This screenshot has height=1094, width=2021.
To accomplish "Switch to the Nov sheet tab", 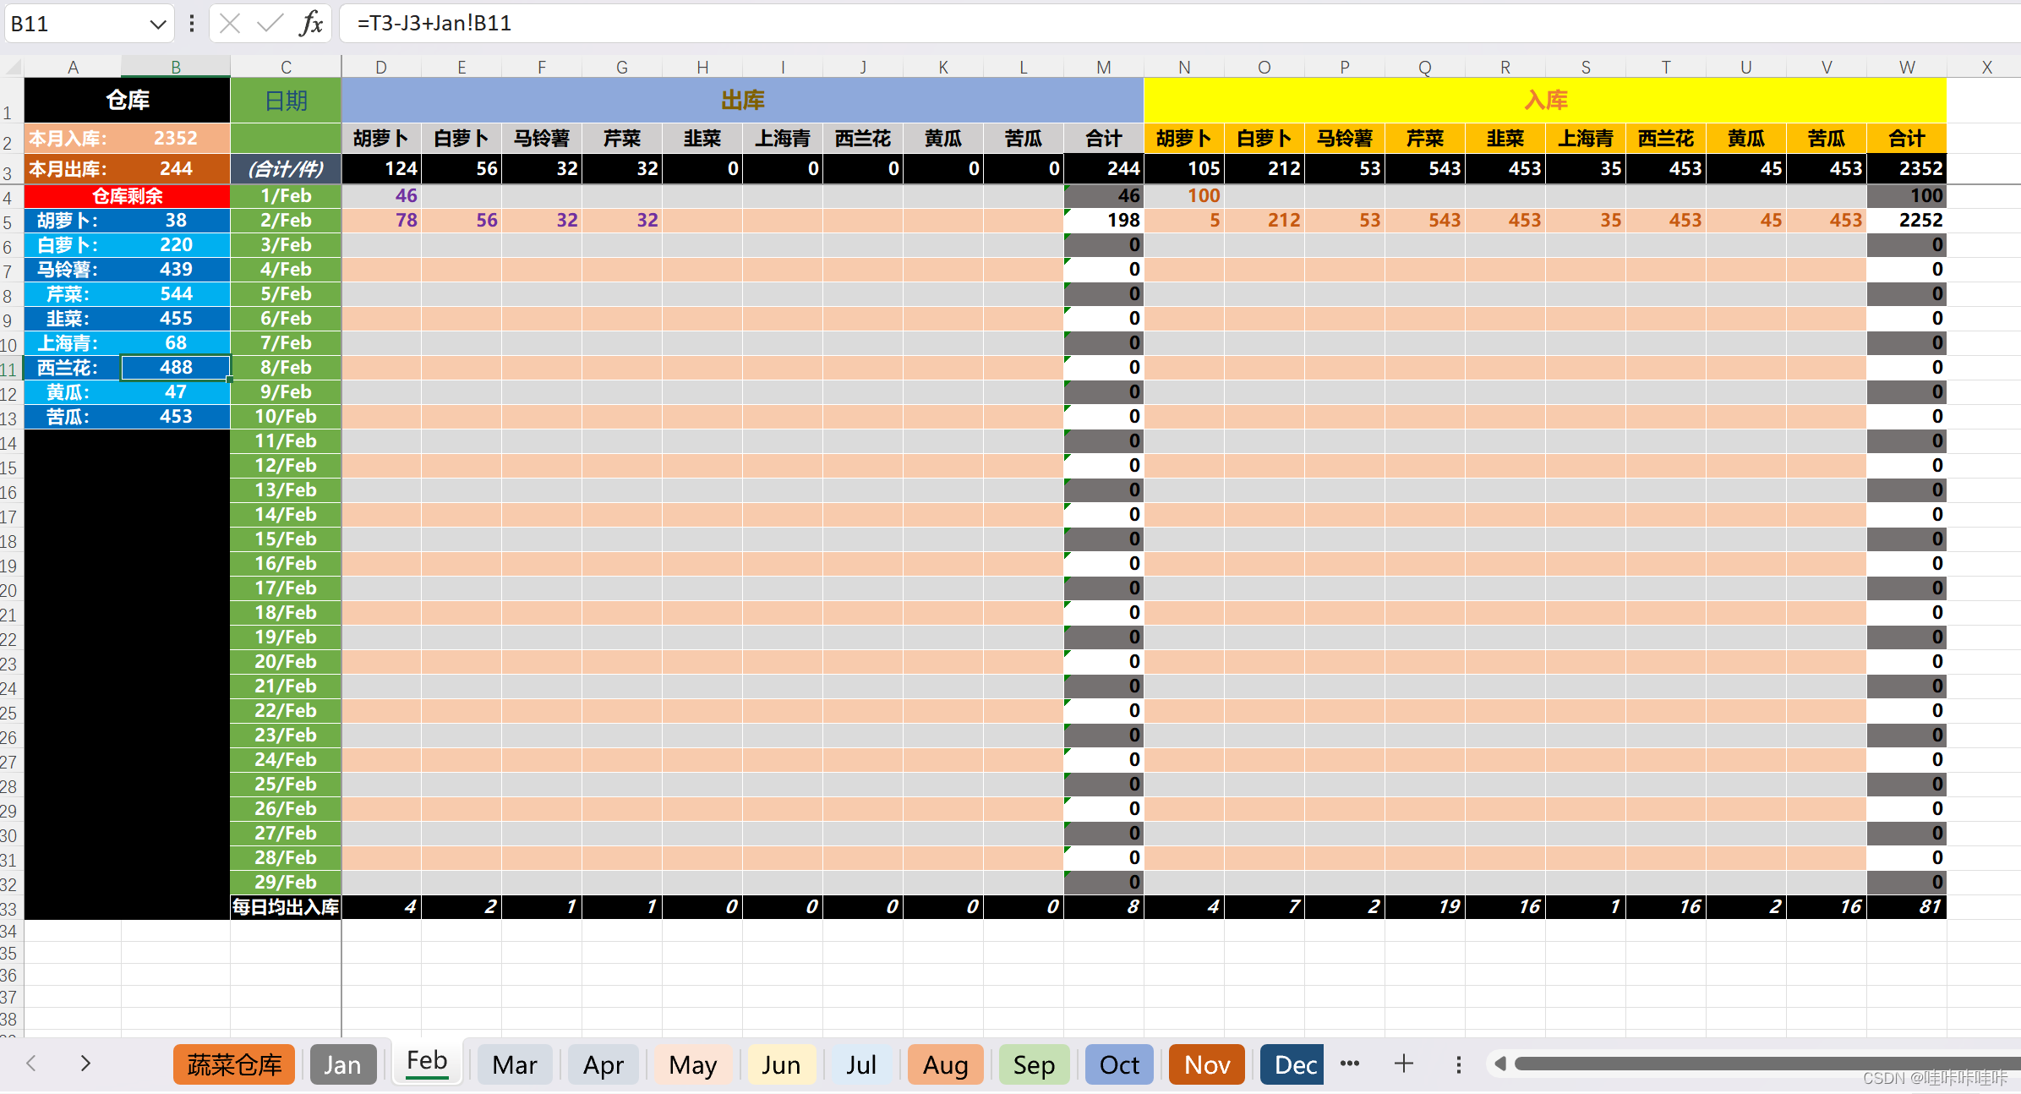I will [x=1206, y=1064].
